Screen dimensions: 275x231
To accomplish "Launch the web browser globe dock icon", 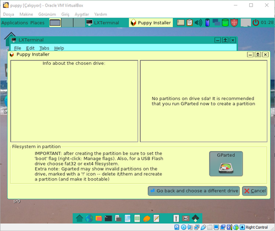I will [89, 218].
